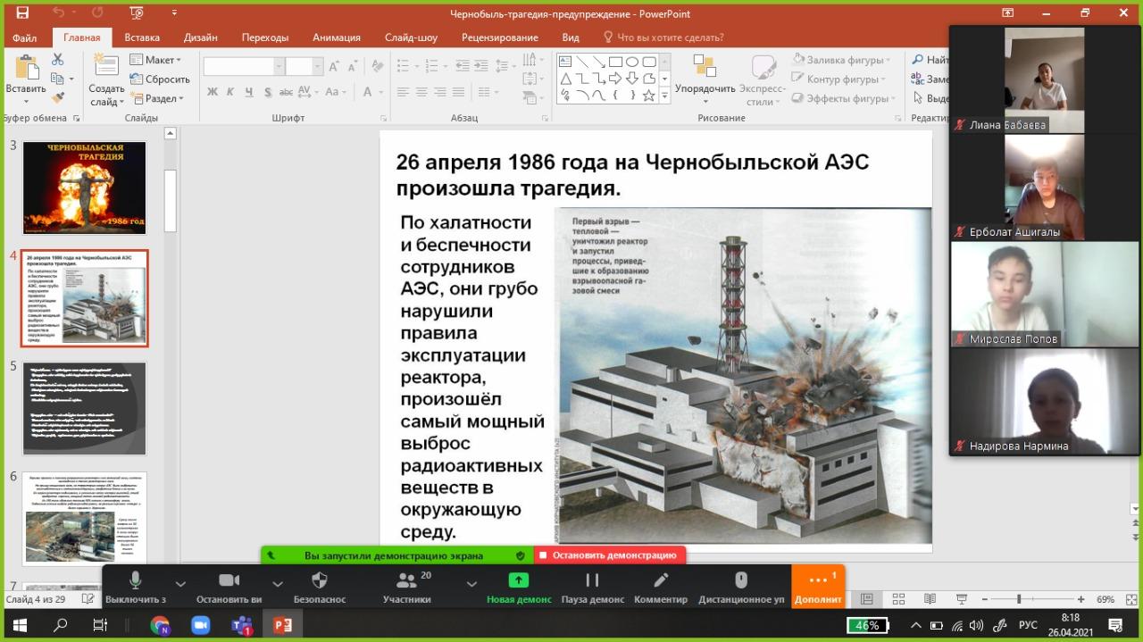Mute the microphone in Zoom toolbar
Viewport: 1143px width, 642px height.
[135, 581]
